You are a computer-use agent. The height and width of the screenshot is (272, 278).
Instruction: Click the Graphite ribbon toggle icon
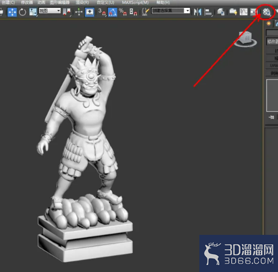(x=233, y=12)
